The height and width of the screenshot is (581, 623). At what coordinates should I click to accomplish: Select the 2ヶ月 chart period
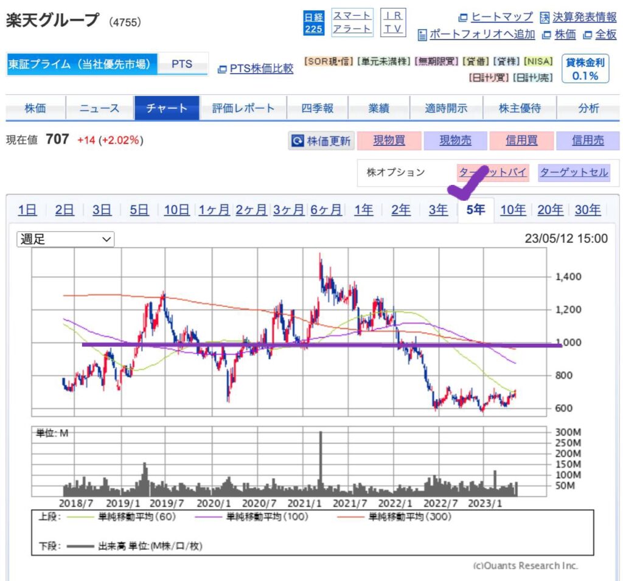251,210
